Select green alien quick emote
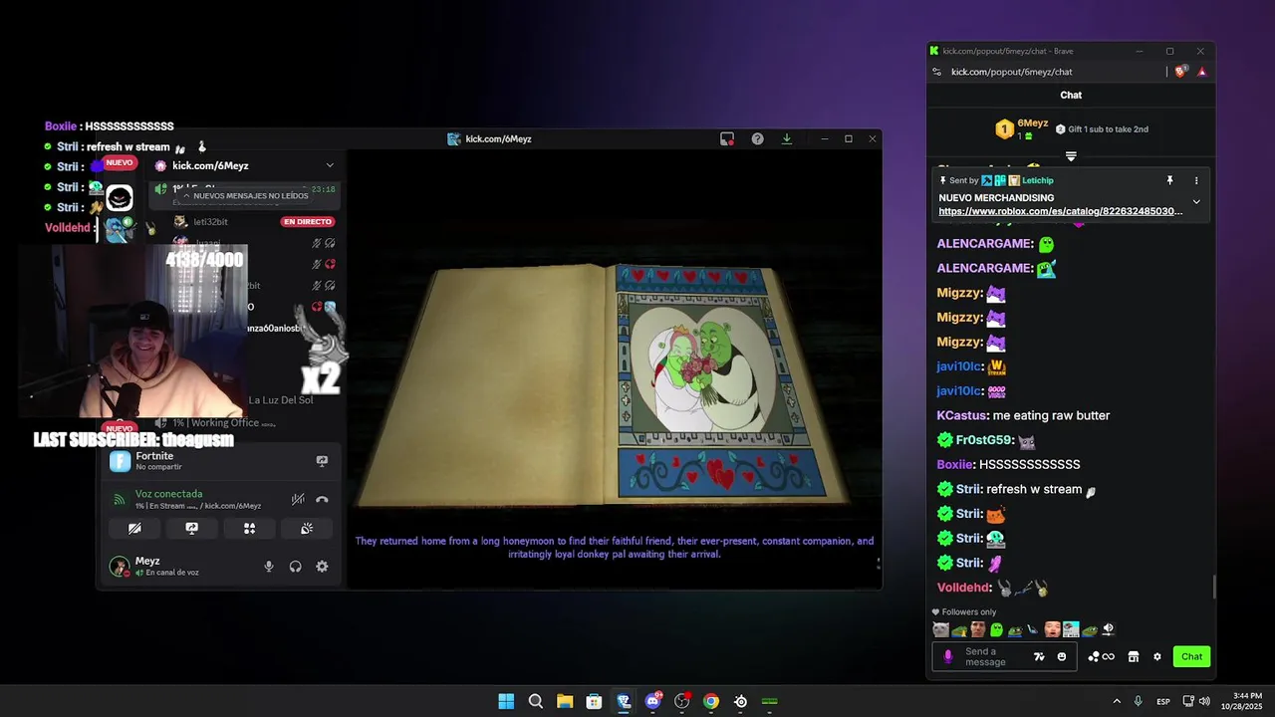This screenshot has width=1275, height=717. (996, 629)
